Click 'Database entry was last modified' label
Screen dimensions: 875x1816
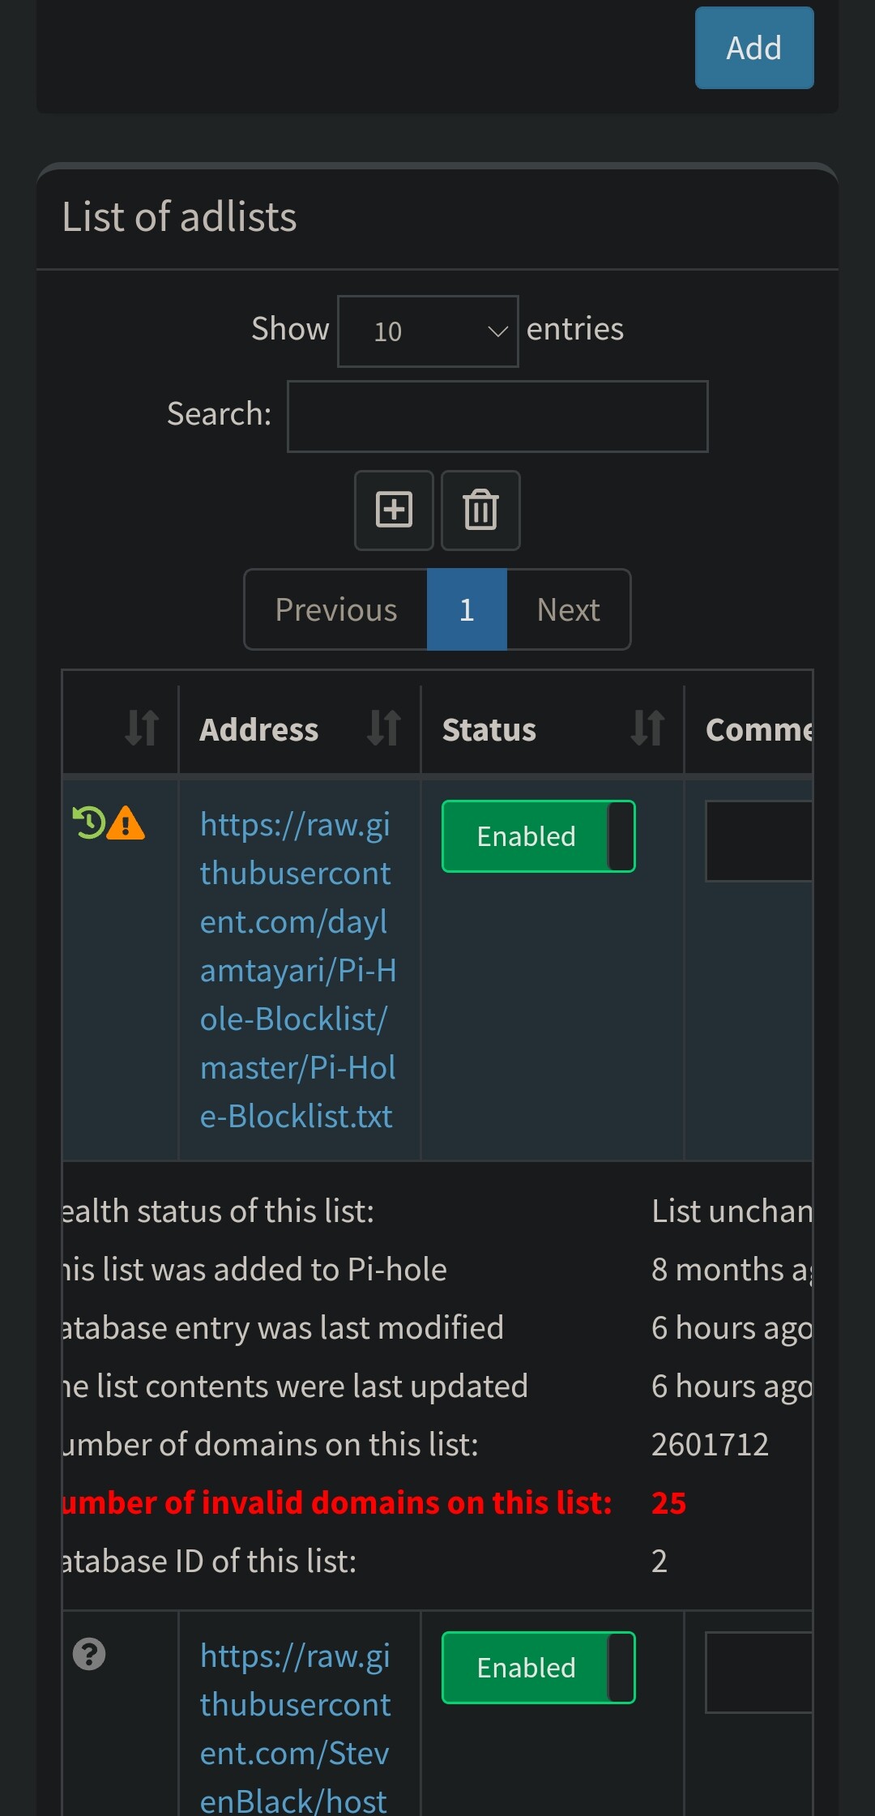pos(284,1327)
